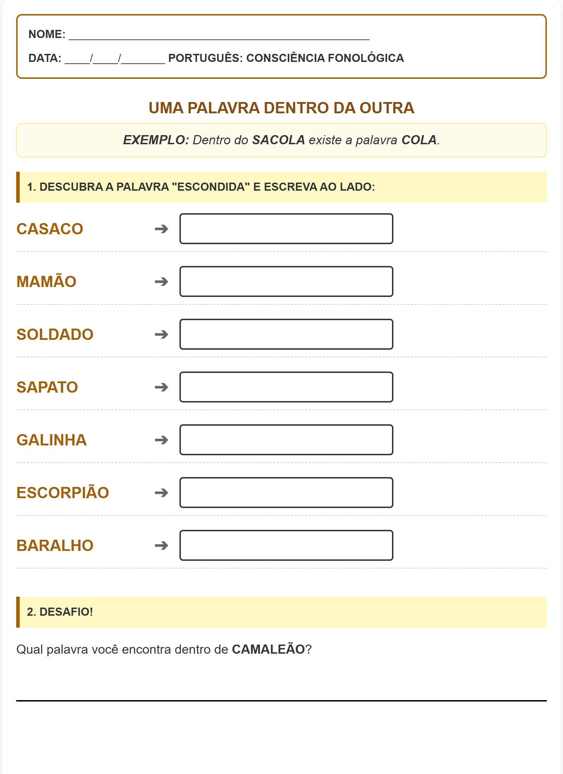Click the DESAFIO section heading
Viewport: 563px width, 774px height.
60,612
